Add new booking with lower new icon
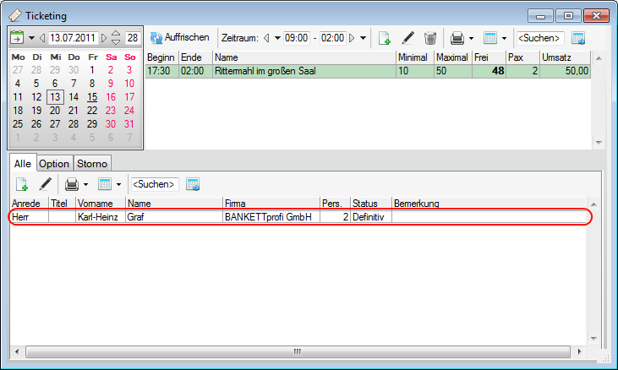 tap(22, 184)
